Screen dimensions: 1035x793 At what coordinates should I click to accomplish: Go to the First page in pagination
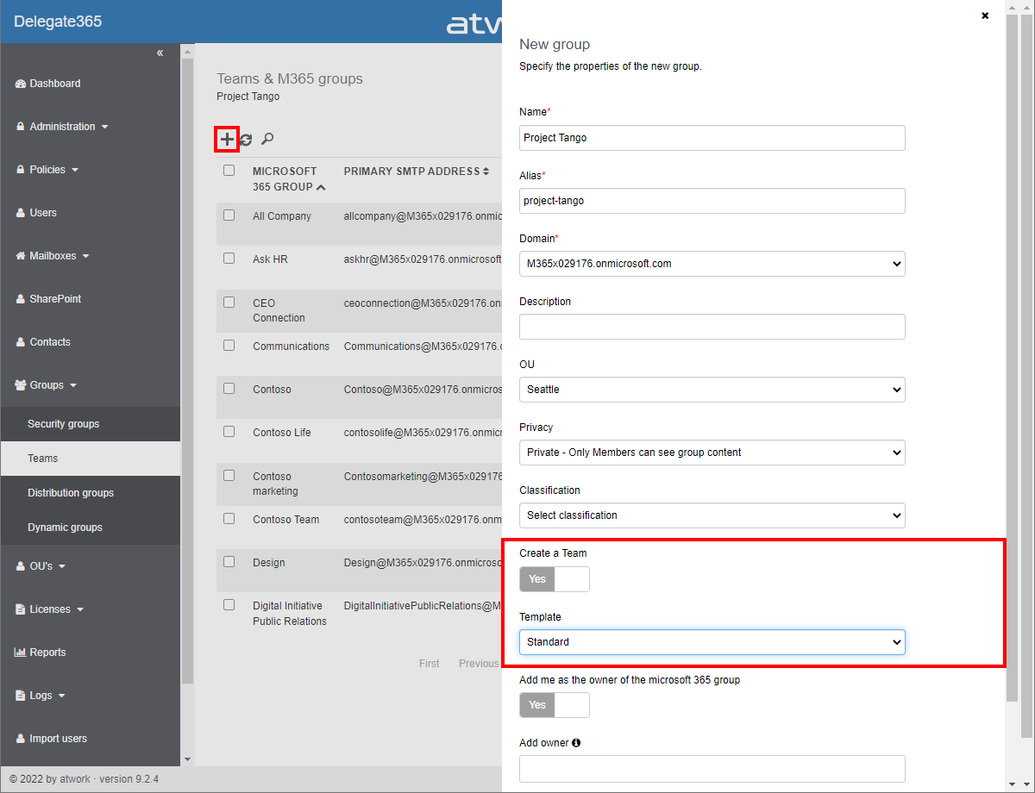(430, 664)
